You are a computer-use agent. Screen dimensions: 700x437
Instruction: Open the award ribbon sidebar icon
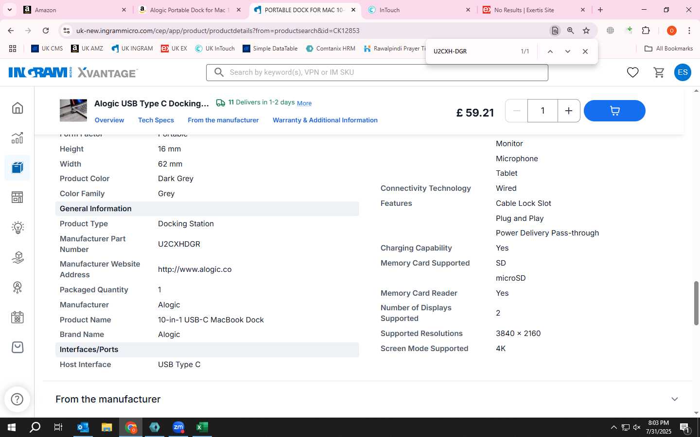(x=17, y=287)
